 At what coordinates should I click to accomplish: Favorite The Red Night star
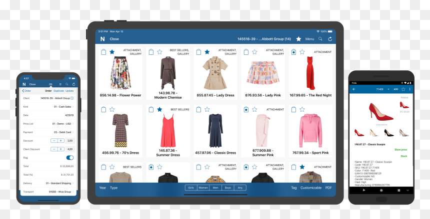tap(302, 52)
